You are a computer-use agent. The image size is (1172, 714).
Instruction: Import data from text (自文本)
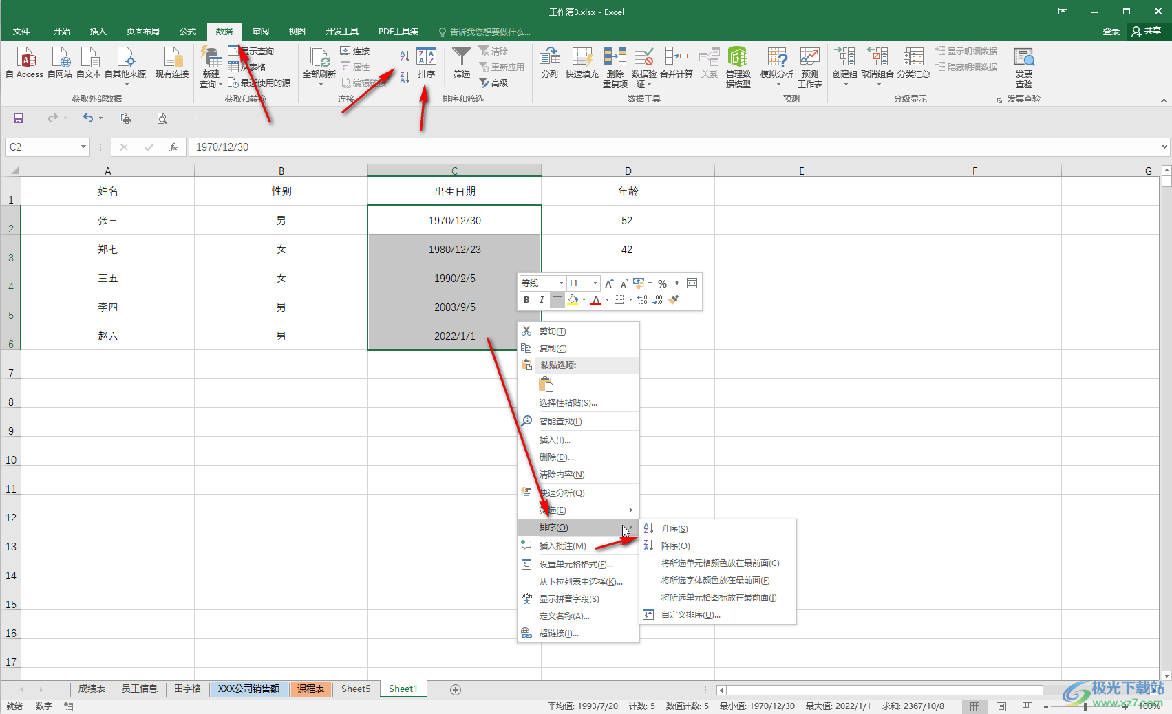[x=89, y=63]
